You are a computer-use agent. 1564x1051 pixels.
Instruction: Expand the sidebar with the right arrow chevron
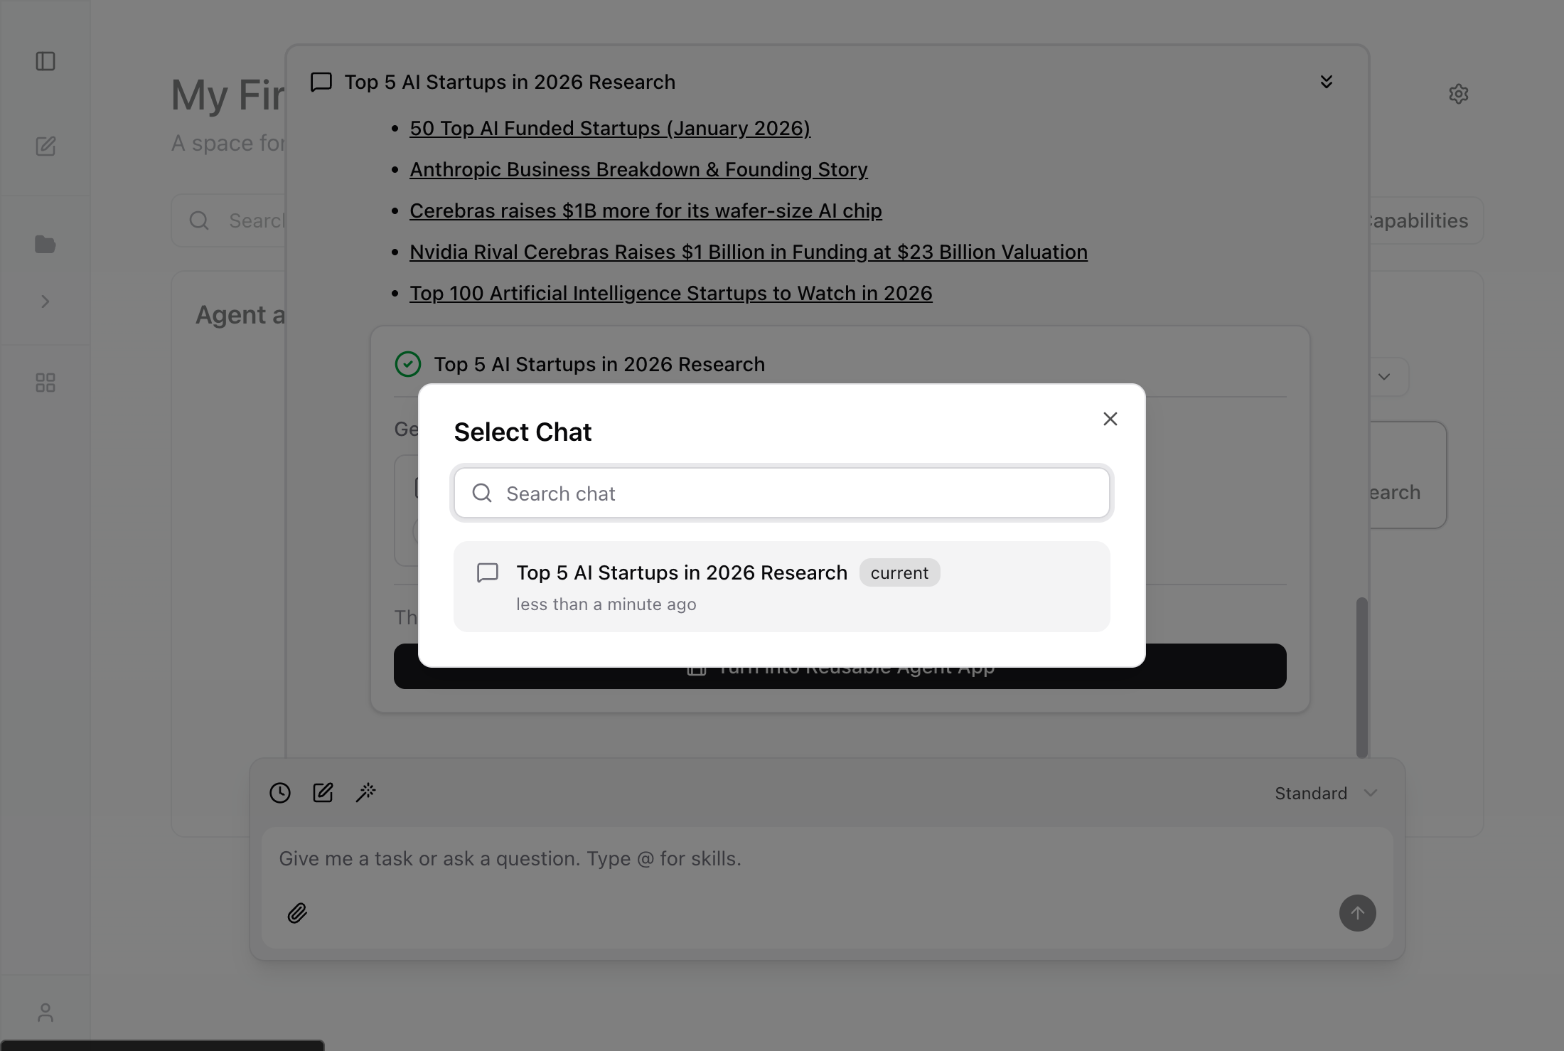click(x=45, y=301)
